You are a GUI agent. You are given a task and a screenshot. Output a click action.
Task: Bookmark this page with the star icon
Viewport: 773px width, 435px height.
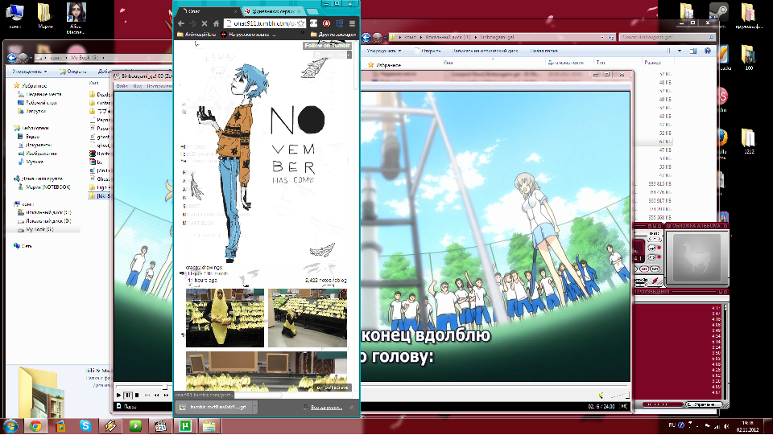[300, 23]
